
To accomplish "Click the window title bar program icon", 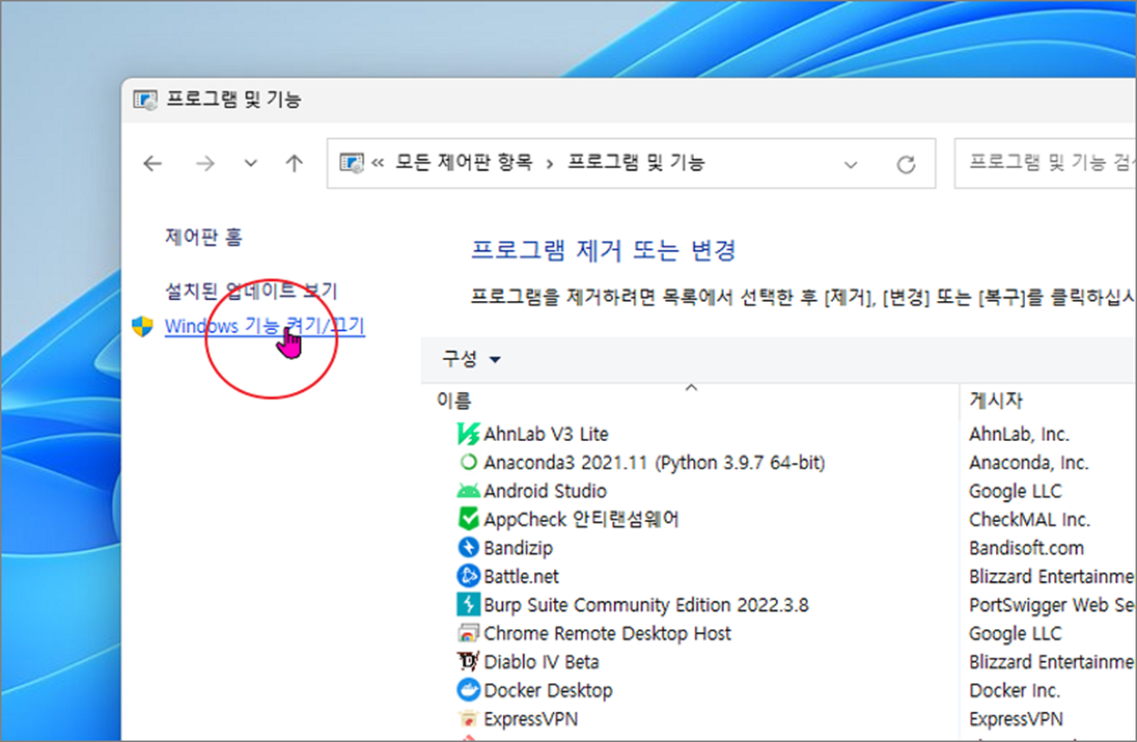I will pos(146,100).
